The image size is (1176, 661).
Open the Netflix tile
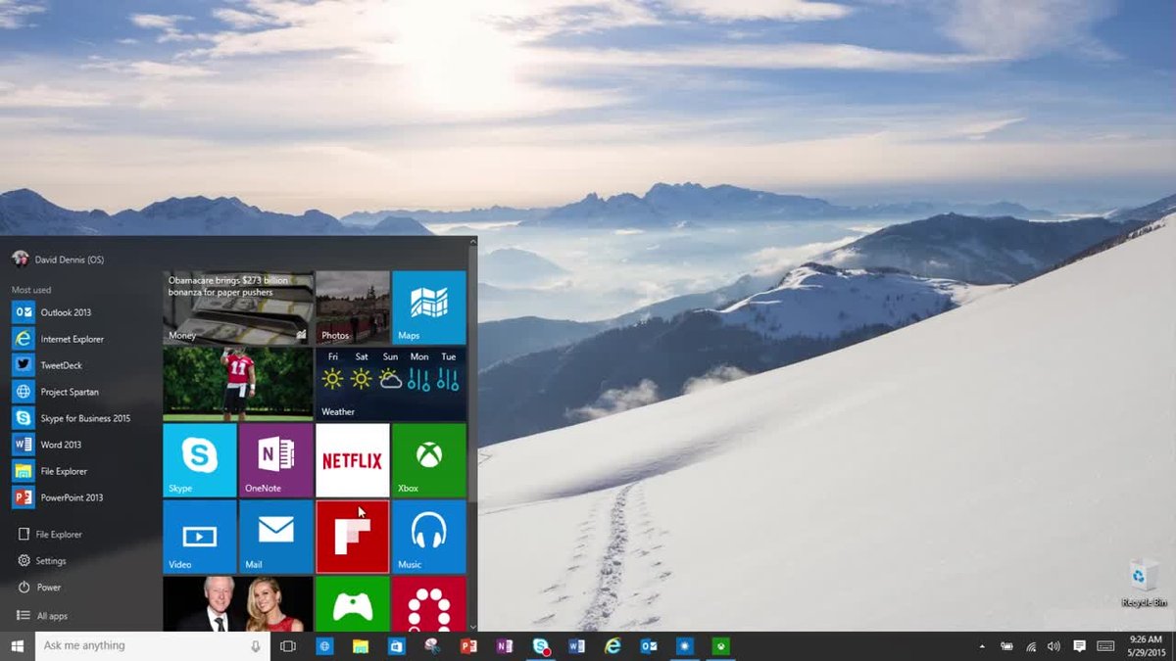pyautogui.click(x=352, y=460)
